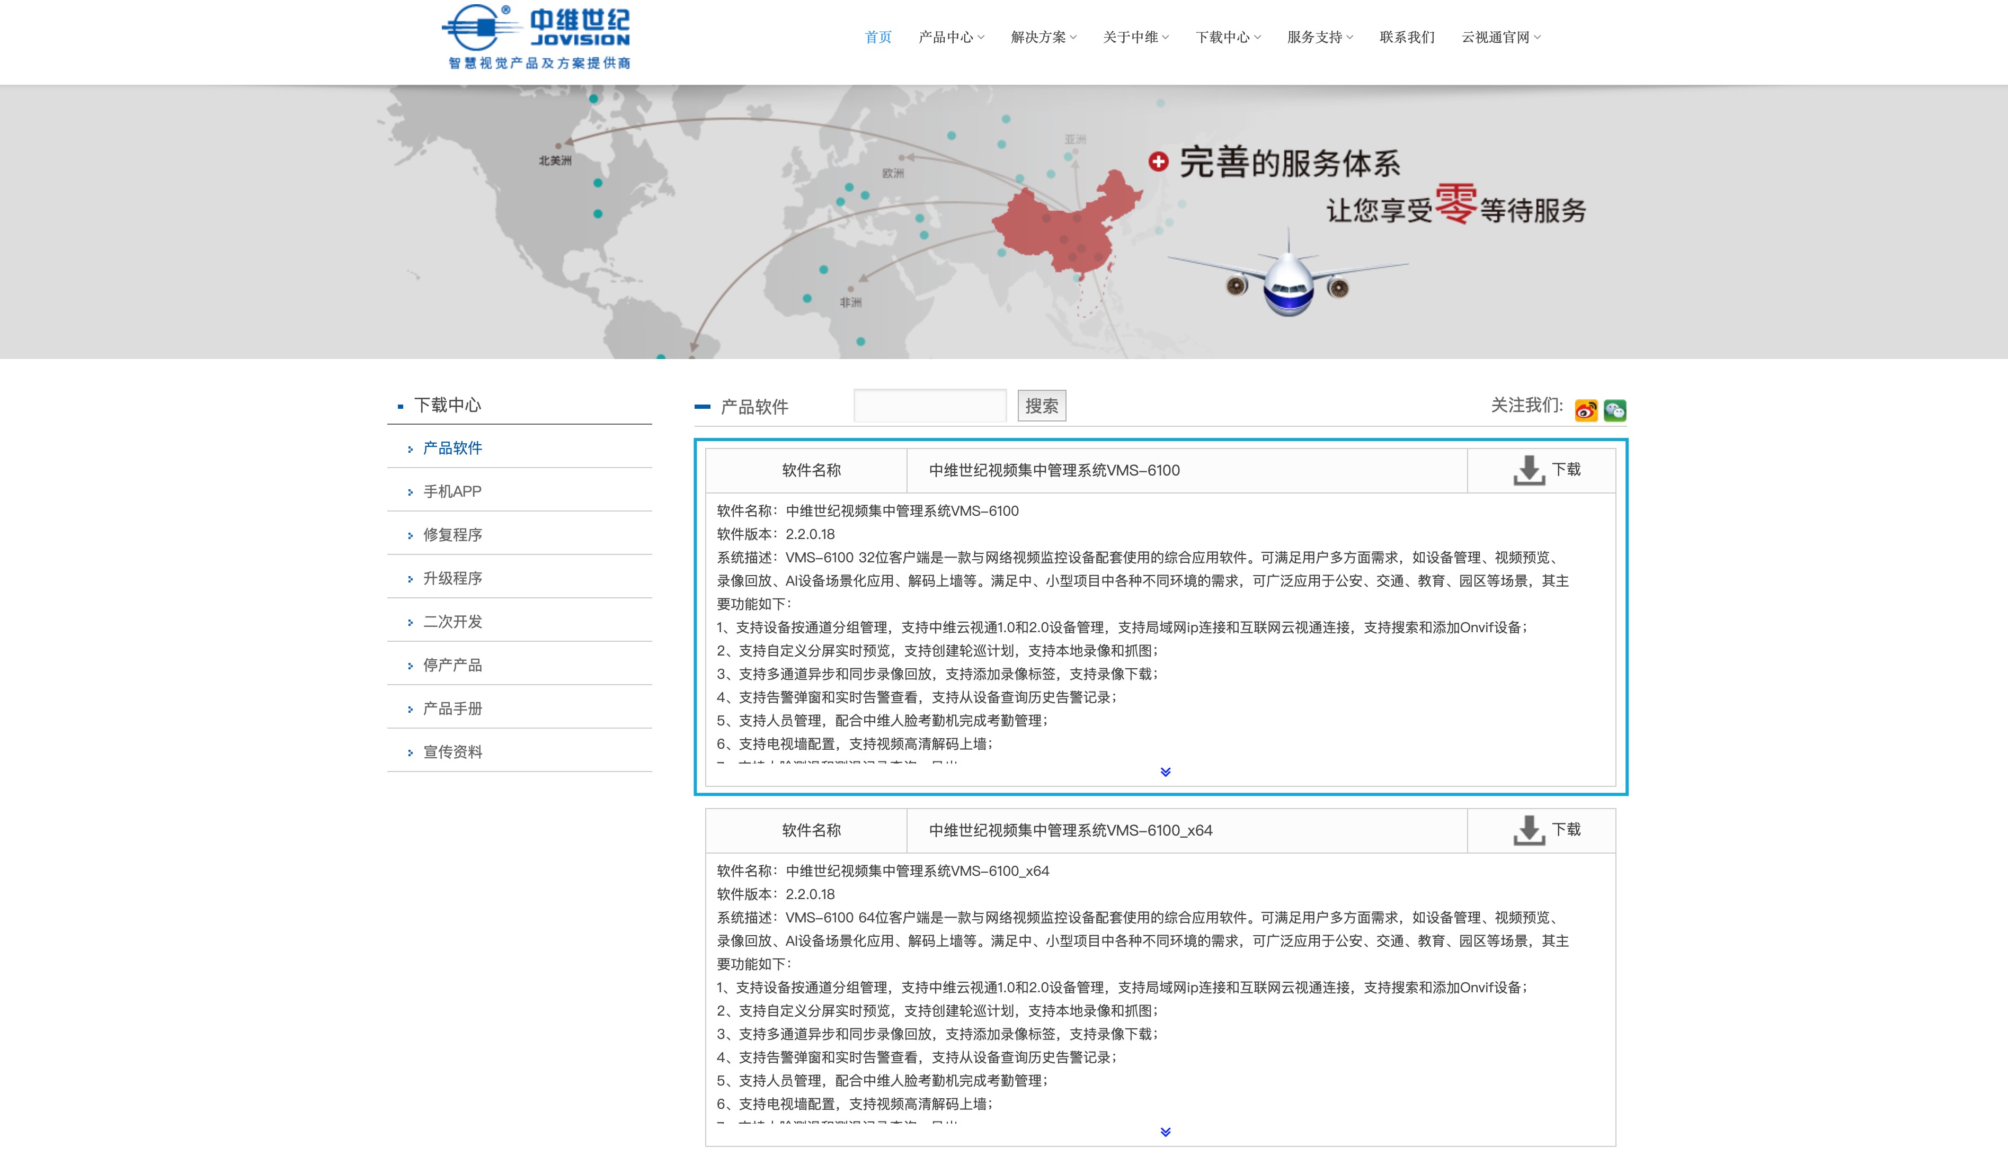Expand VMS-6100_x64 description with double chevron

(1166, 1132)
